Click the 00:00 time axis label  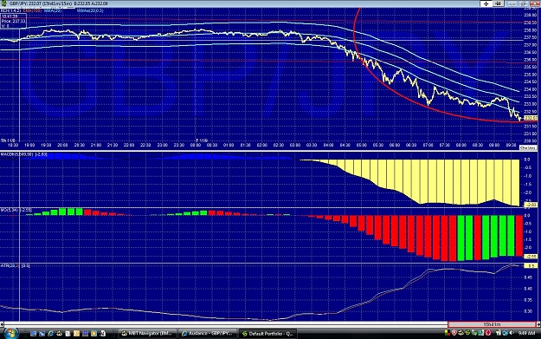[x=196, y=145]
